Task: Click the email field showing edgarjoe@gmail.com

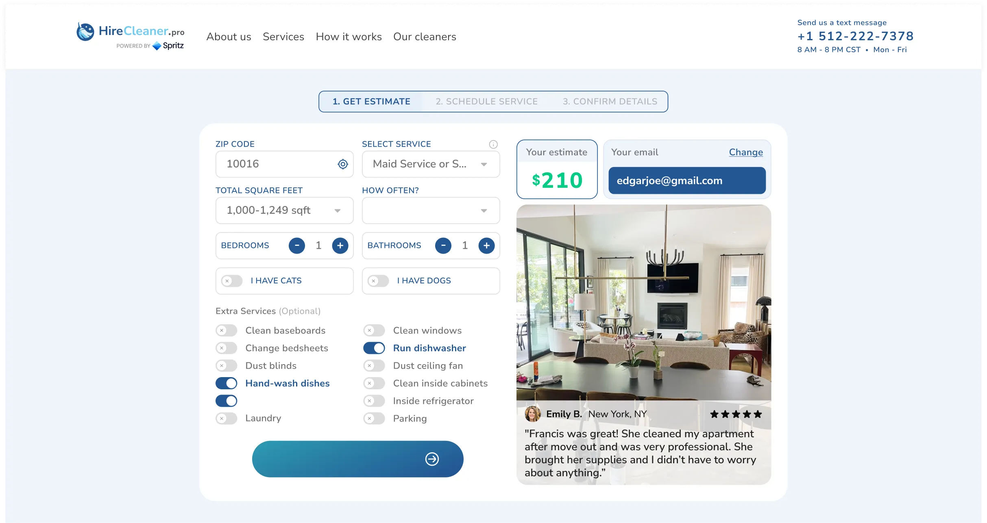Action: point(686,180)
